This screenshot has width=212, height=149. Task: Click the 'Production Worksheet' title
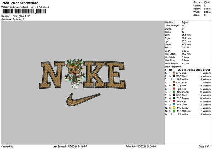(20, 3)
